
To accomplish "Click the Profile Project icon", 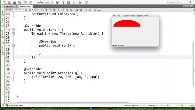I will click(x=87, y=2).
